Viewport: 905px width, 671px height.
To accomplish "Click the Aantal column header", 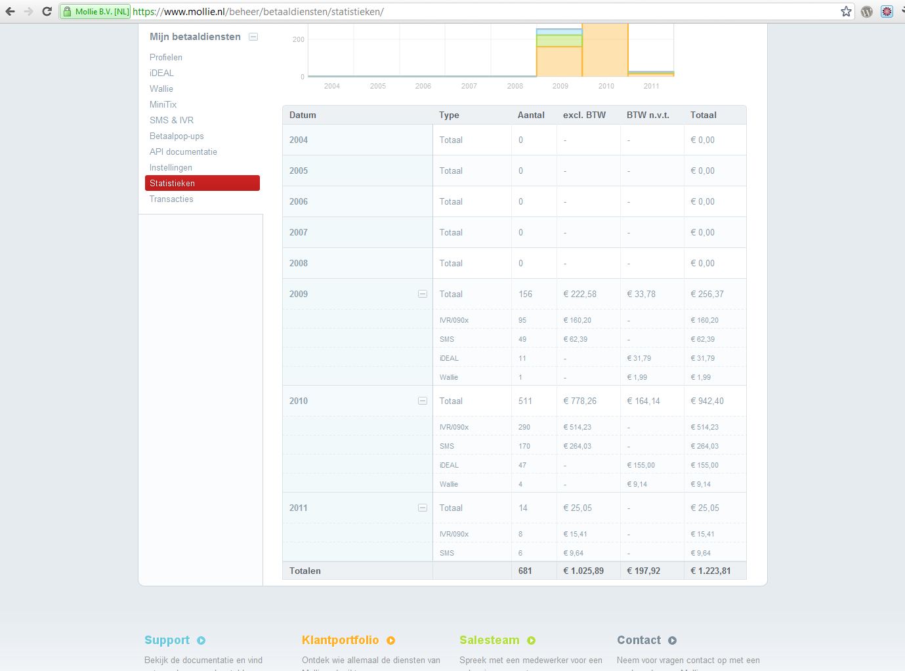I will [x=531, y=115].
